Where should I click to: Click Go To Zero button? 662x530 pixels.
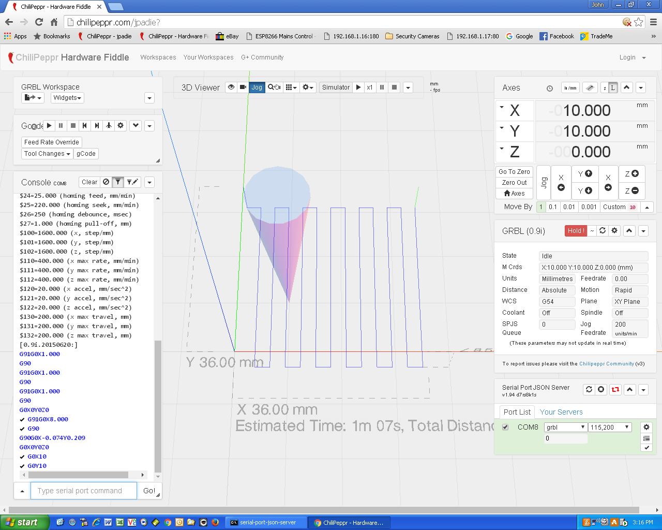(x=514, y=171)
